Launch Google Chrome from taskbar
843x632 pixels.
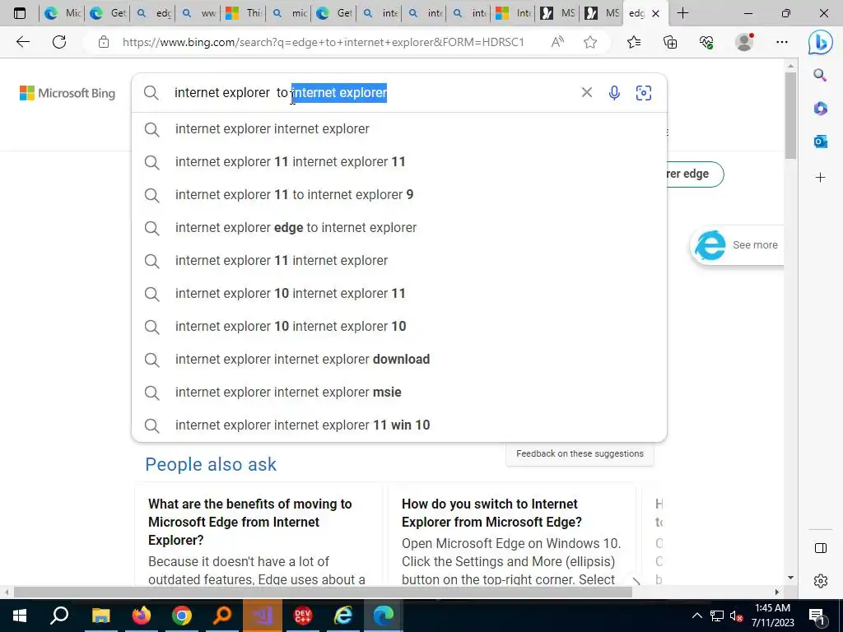(182, 616)
